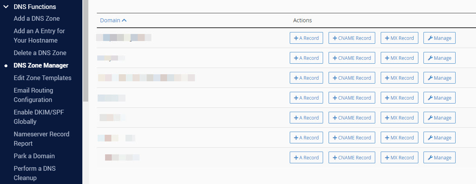
Task: Add a CNAME Record for the second domain
Action: pos(352,58)
